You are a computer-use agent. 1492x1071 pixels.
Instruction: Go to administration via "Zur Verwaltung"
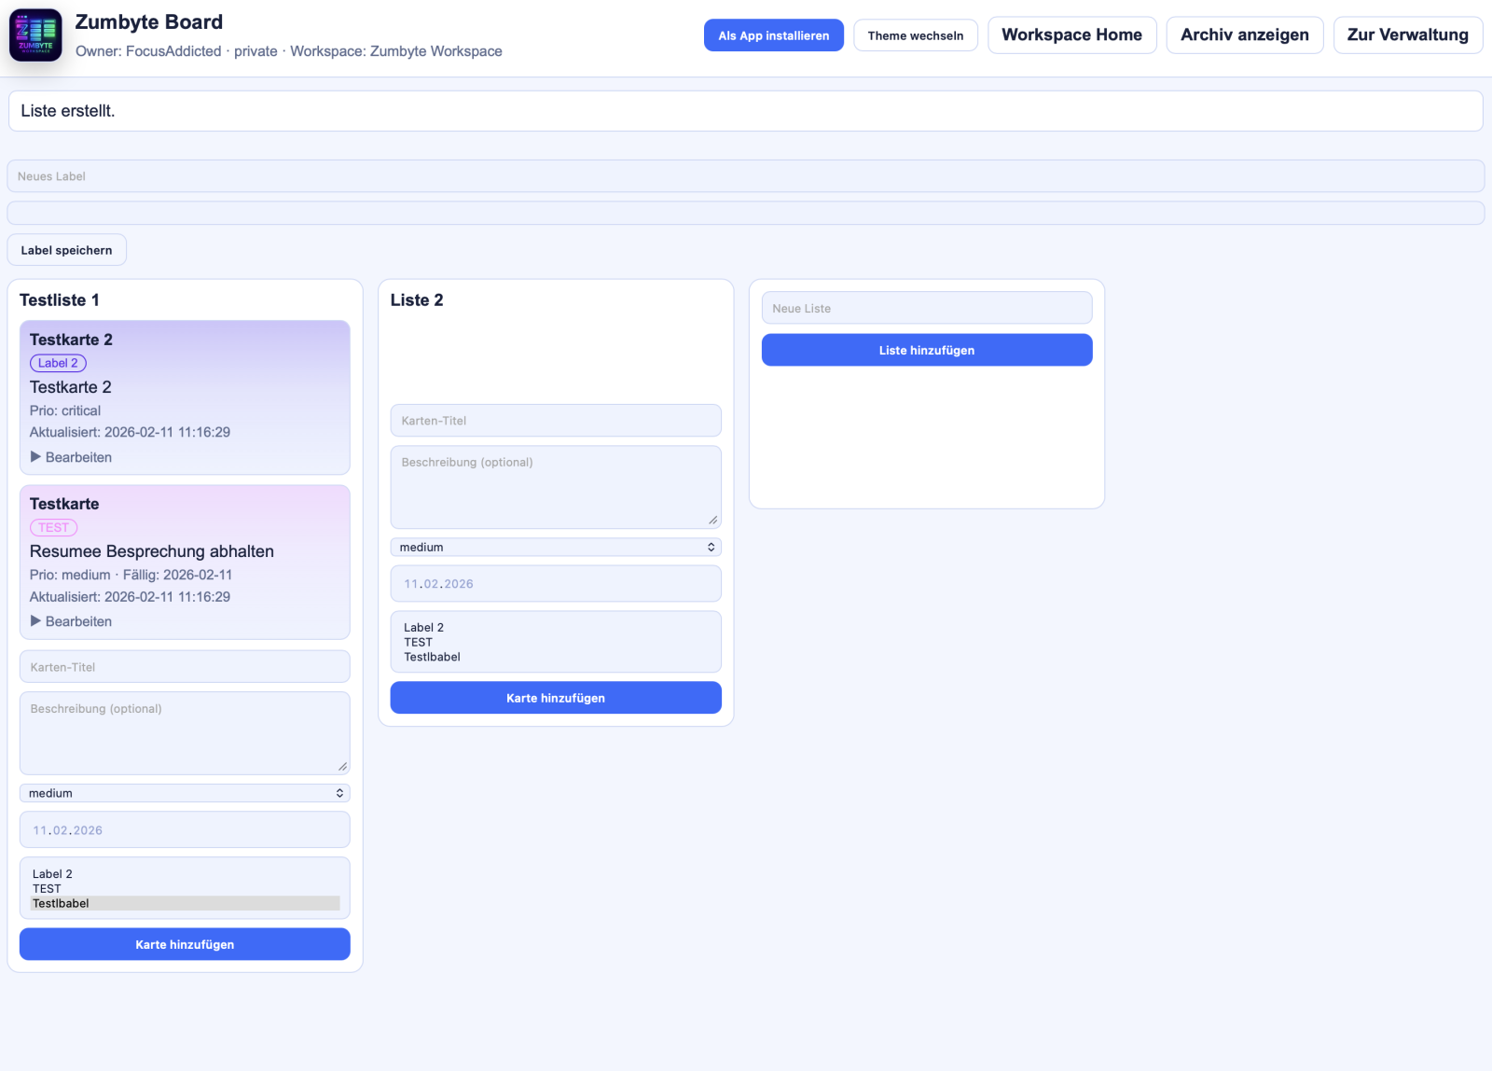click(x=1407, y=35)
